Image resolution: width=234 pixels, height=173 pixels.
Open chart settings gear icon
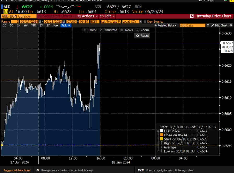pyautogui.click(x=231, y=25)
